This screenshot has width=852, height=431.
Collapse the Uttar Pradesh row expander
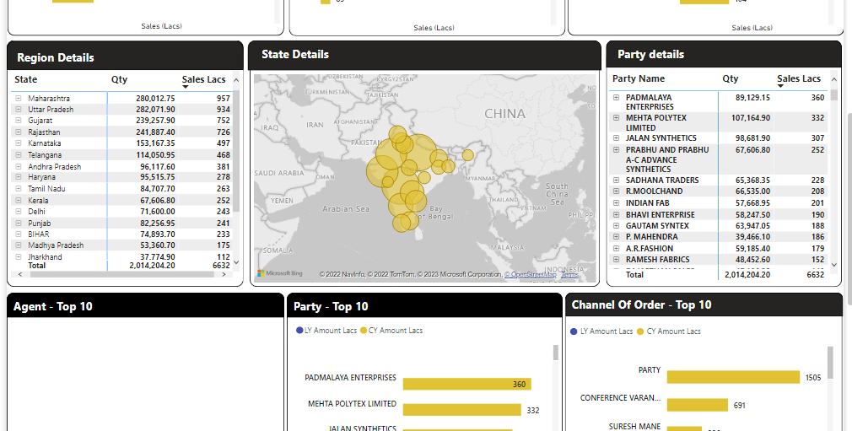click(x=19, y=110)
